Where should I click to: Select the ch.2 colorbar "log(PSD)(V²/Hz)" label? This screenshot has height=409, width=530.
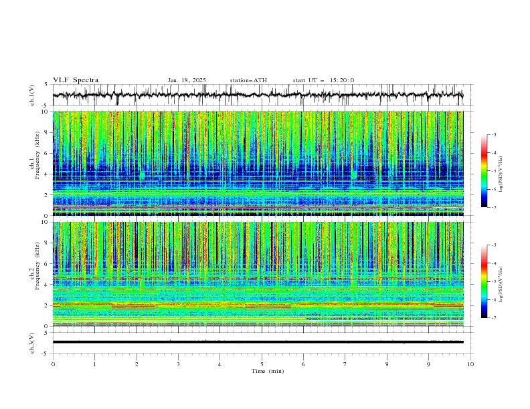pos(501,285)
